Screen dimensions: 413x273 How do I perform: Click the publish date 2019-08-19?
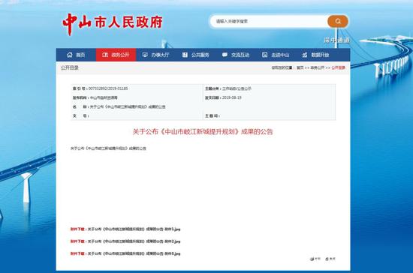[x=232, y=97]
